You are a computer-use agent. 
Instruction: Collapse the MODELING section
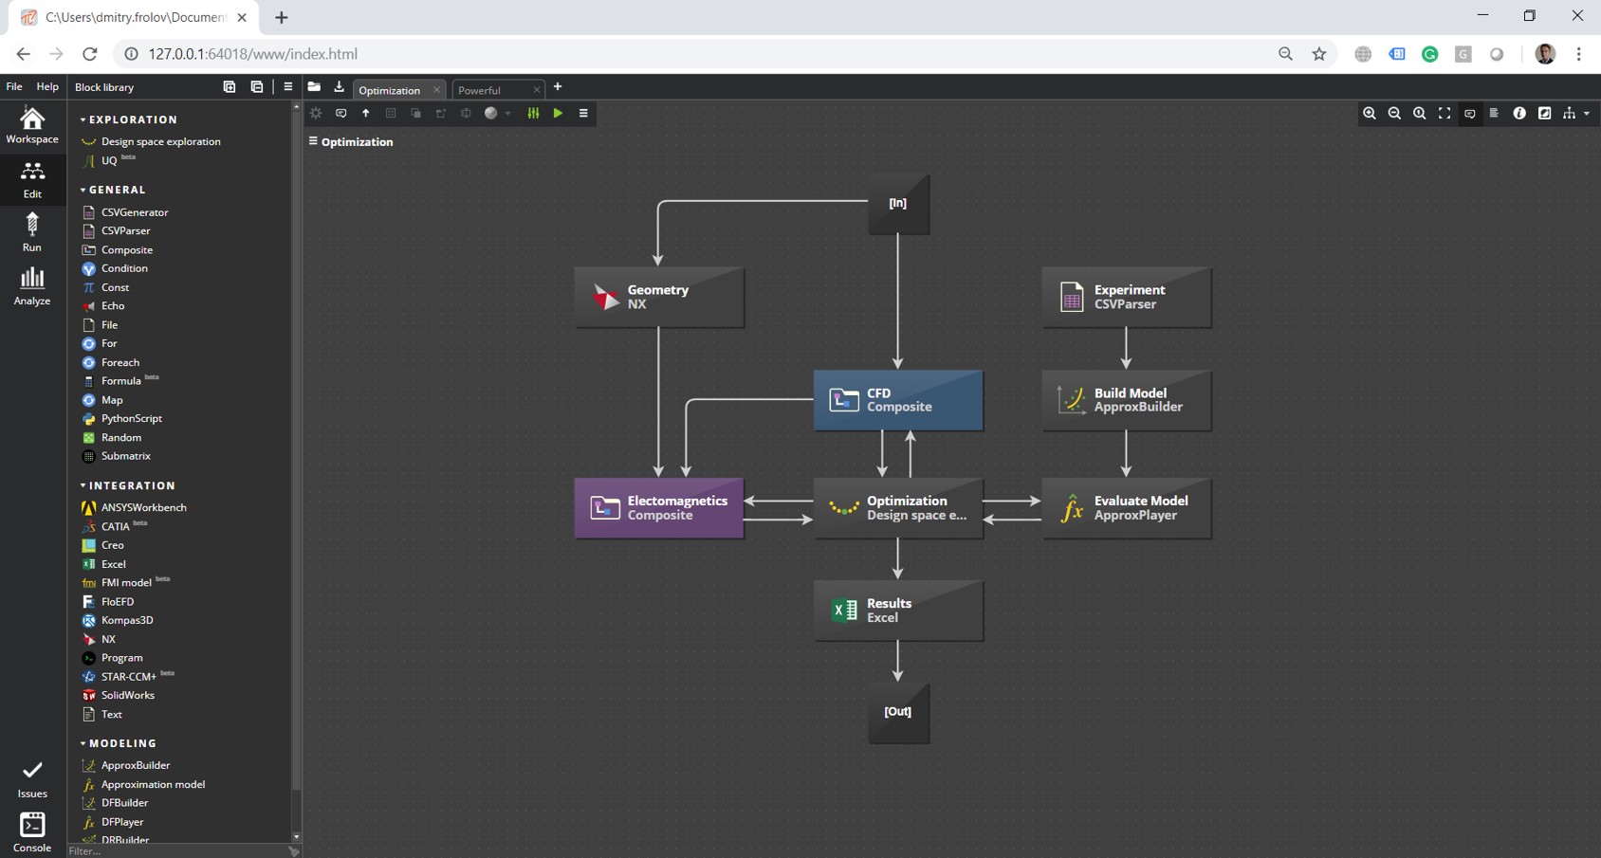click(83, 743)
